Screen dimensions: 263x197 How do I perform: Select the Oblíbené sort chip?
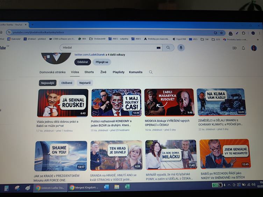coord(67,83)
